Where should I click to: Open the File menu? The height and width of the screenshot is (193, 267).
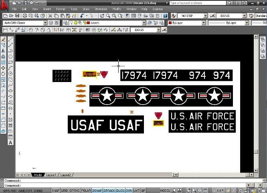14,9
